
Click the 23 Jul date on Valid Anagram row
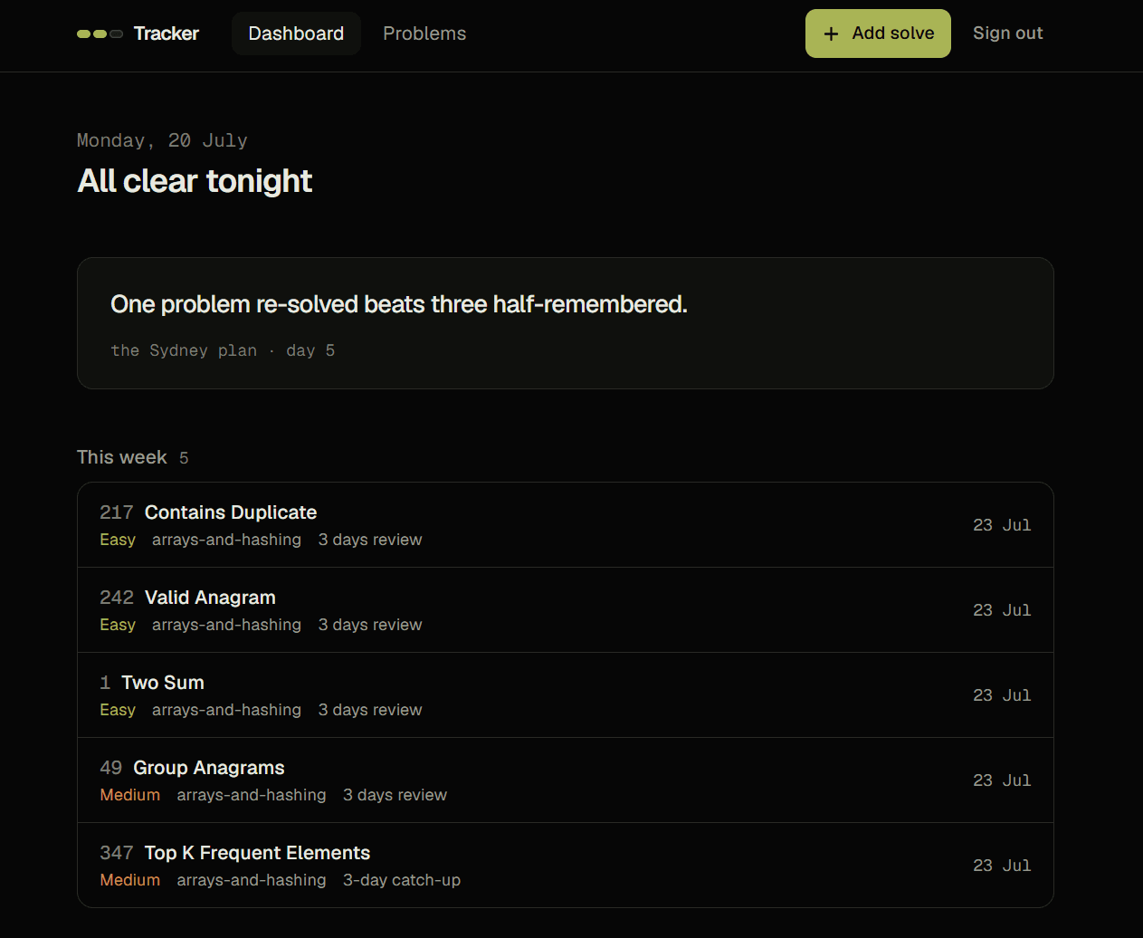click(1002, 610)
